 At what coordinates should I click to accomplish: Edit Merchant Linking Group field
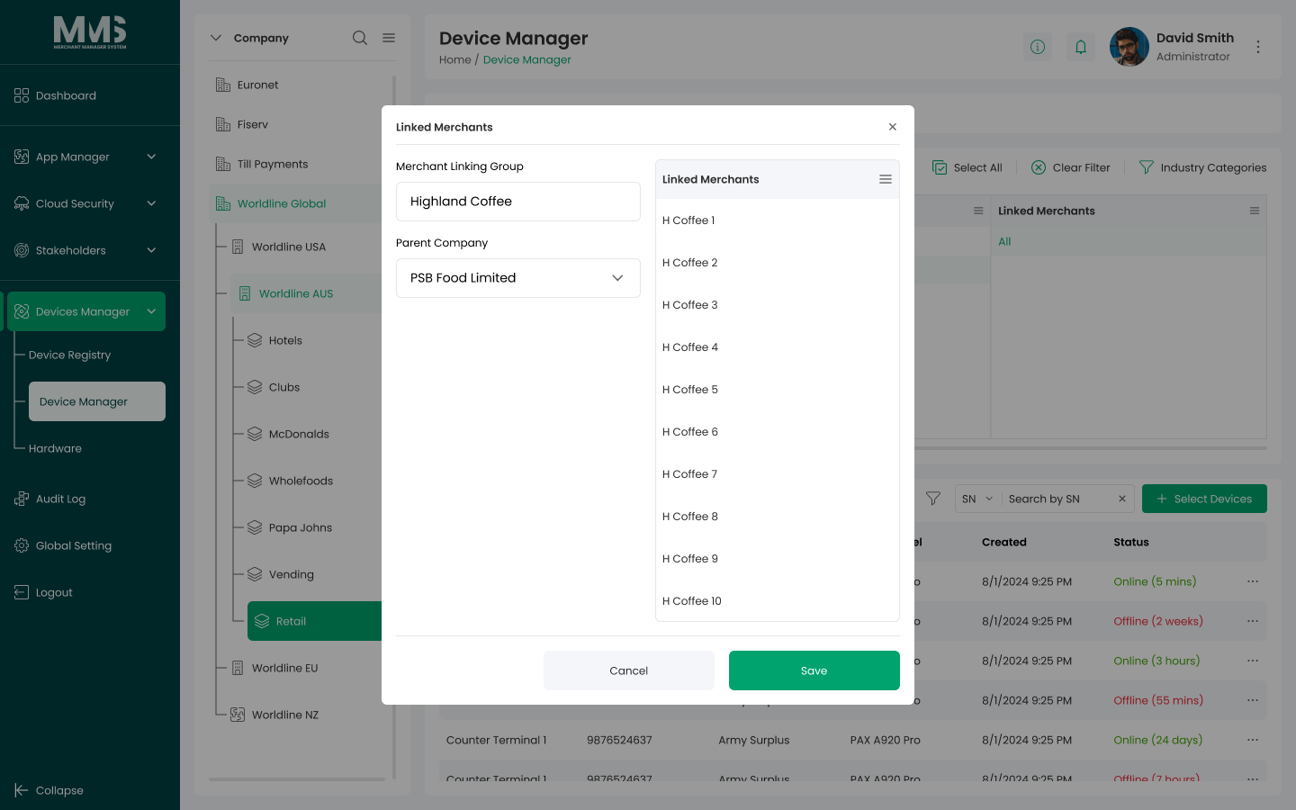point(518,202)
